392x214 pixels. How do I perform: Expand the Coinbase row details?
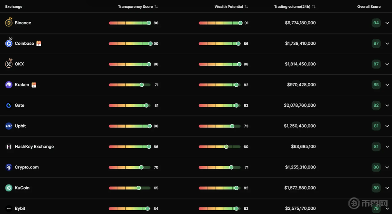click(x=387, y=44)
